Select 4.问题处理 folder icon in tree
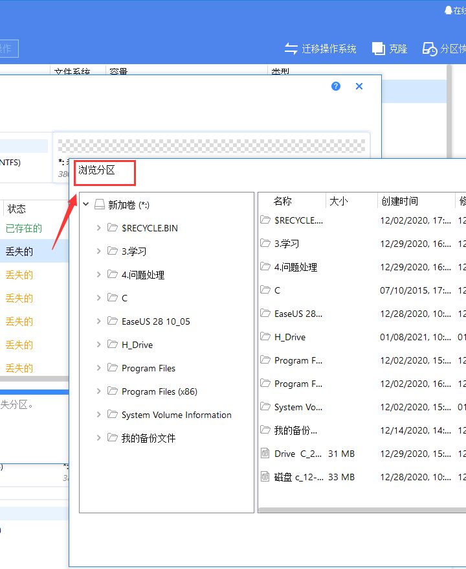 (x=113, y=274)
